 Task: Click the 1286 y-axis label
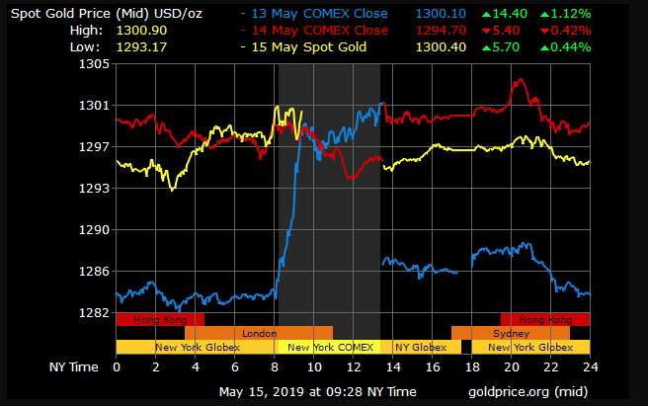(x=94, y=272)
